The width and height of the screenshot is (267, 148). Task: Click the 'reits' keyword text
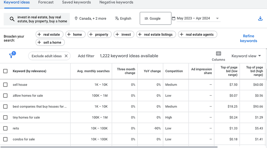(16, 128)
